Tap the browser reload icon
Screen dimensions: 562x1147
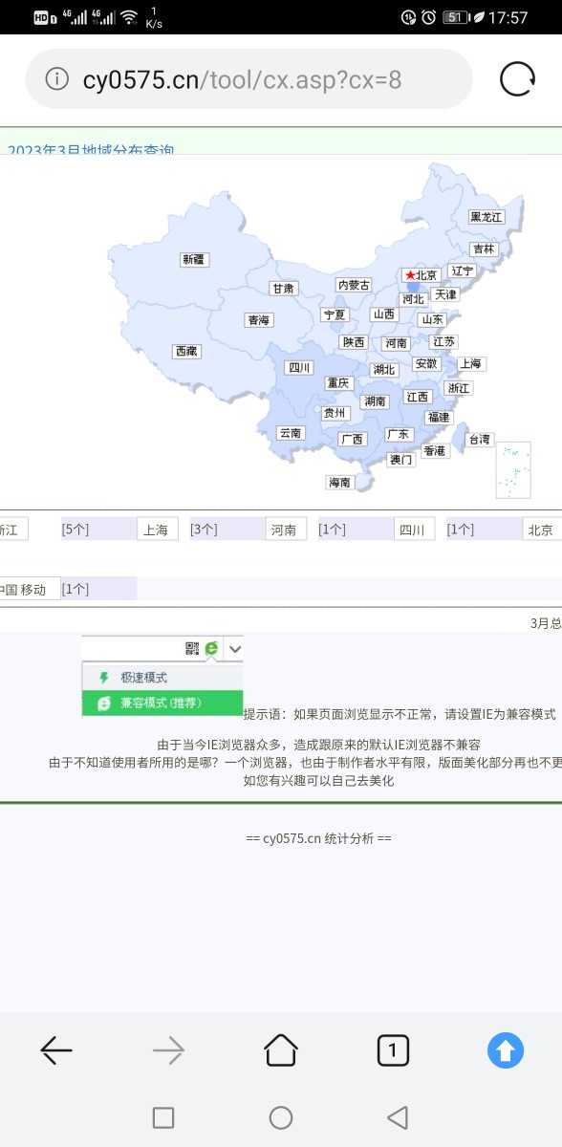pyautogui.click(x=517, y=79)
